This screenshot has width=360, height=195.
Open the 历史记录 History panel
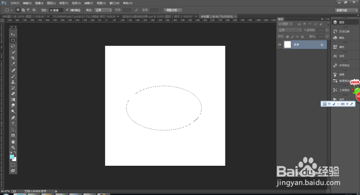tap(341, 31)
